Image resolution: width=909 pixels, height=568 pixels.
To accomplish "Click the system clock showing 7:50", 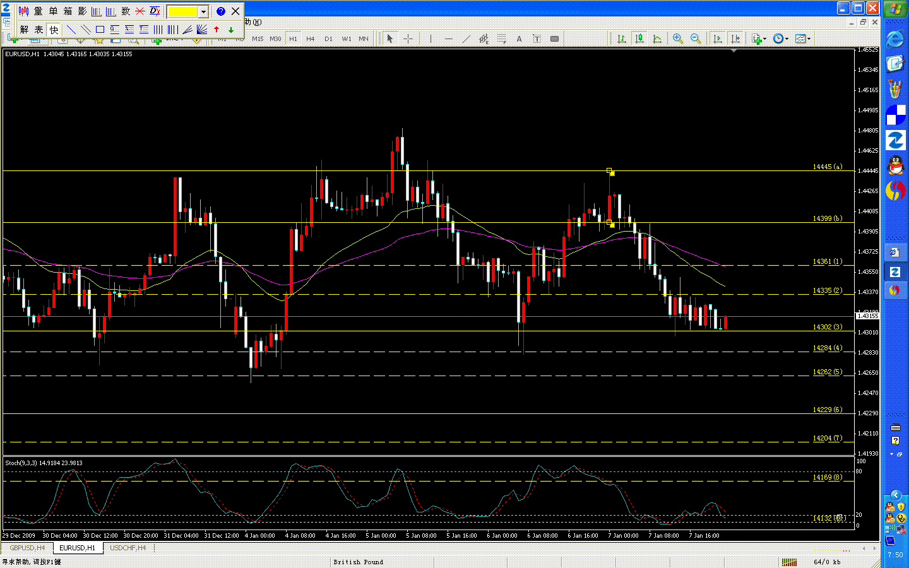I will coord(895,555).
